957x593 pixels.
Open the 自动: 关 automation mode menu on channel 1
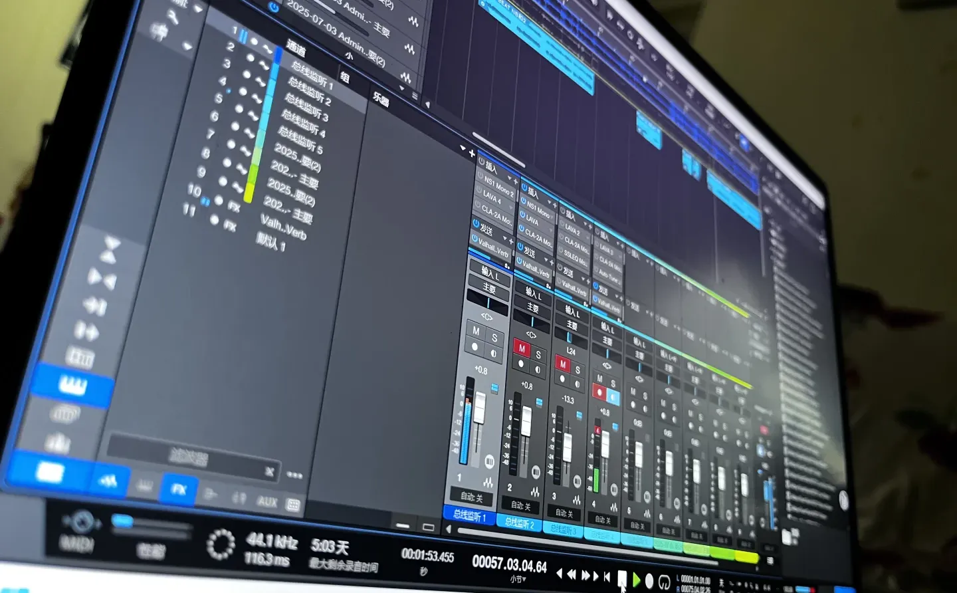pos(471,495)
